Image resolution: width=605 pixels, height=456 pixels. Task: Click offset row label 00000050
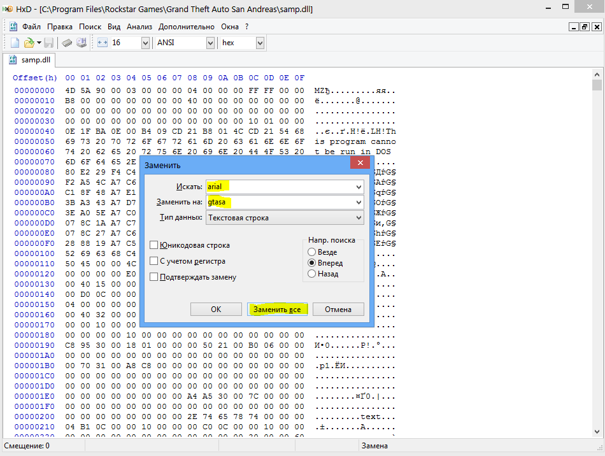click(35, 141)
